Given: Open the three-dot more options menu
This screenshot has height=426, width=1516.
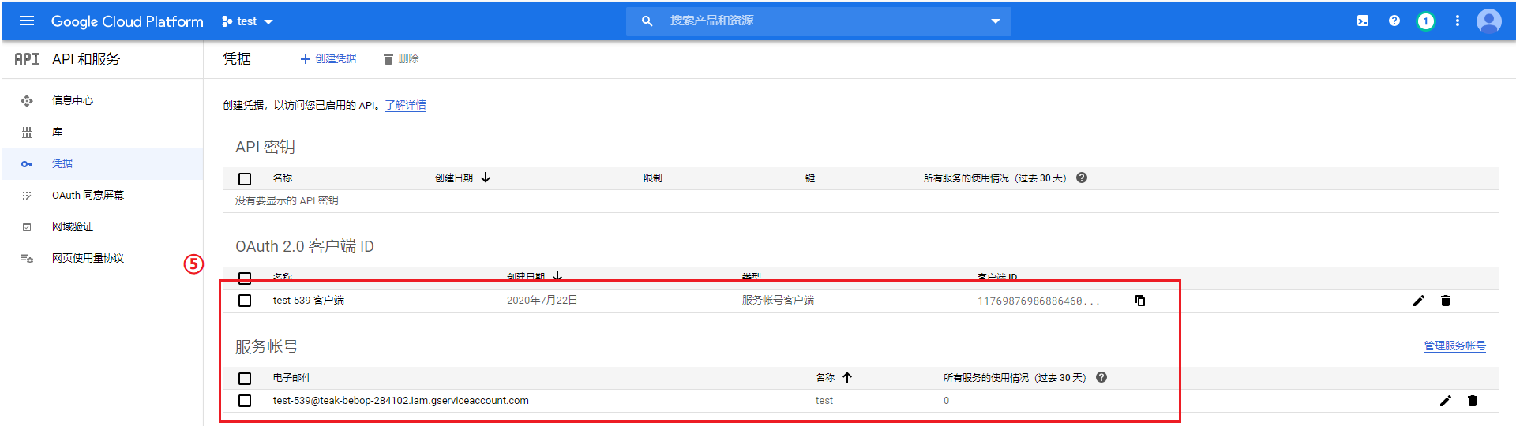Looking at the screenshot, I should pos(1458,21).
